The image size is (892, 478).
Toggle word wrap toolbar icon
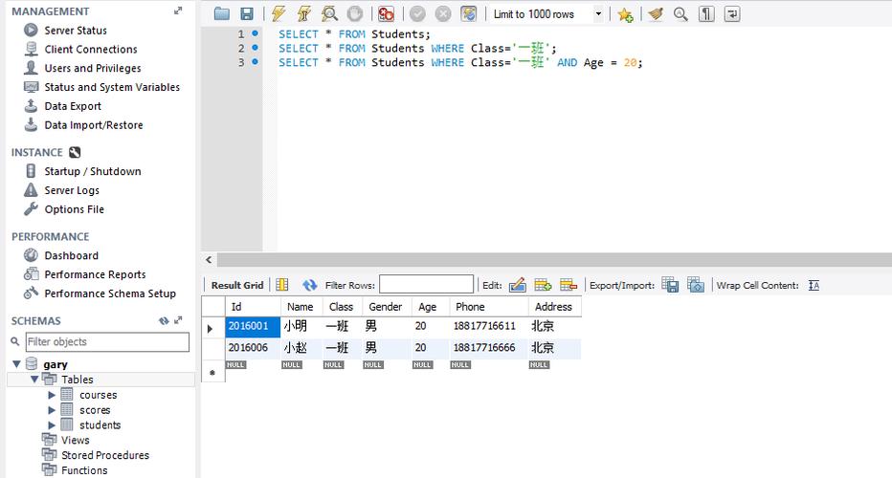tap(732, 14)
